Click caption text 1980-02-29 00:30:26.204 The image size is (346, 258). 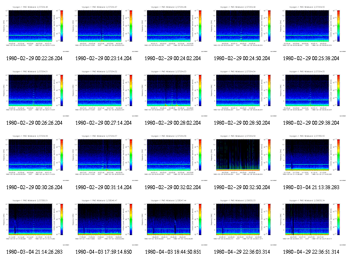34,187
